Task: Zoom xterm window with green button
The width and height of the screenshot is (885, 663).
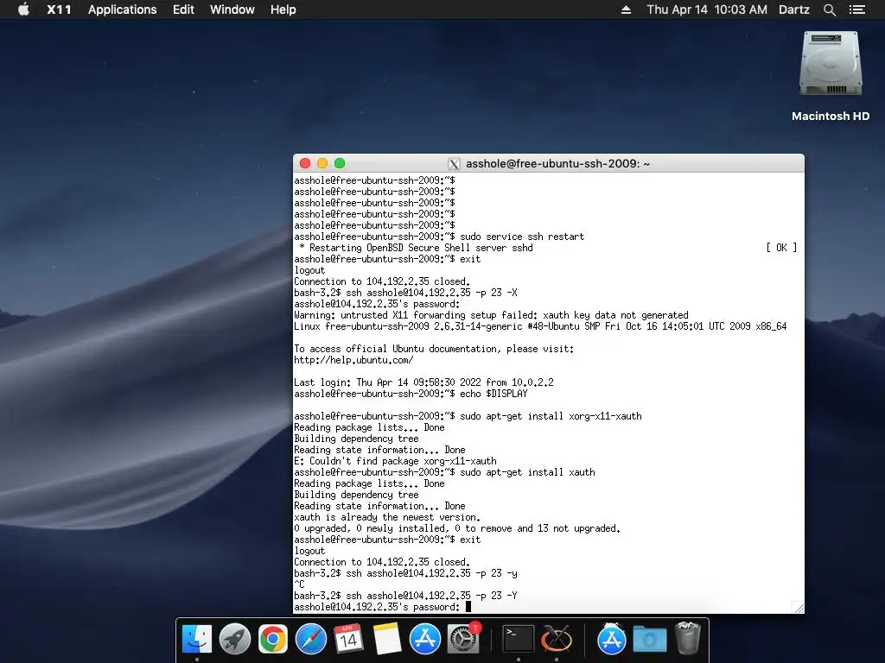Action: 339,163
